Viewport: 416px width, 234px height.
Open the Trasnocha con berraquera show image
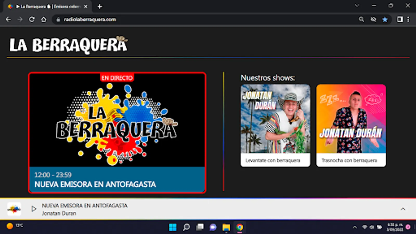tap(351, 119)
